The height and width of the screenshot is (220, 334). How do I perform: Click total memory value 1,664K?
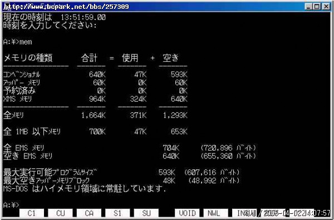coord(94,115)
